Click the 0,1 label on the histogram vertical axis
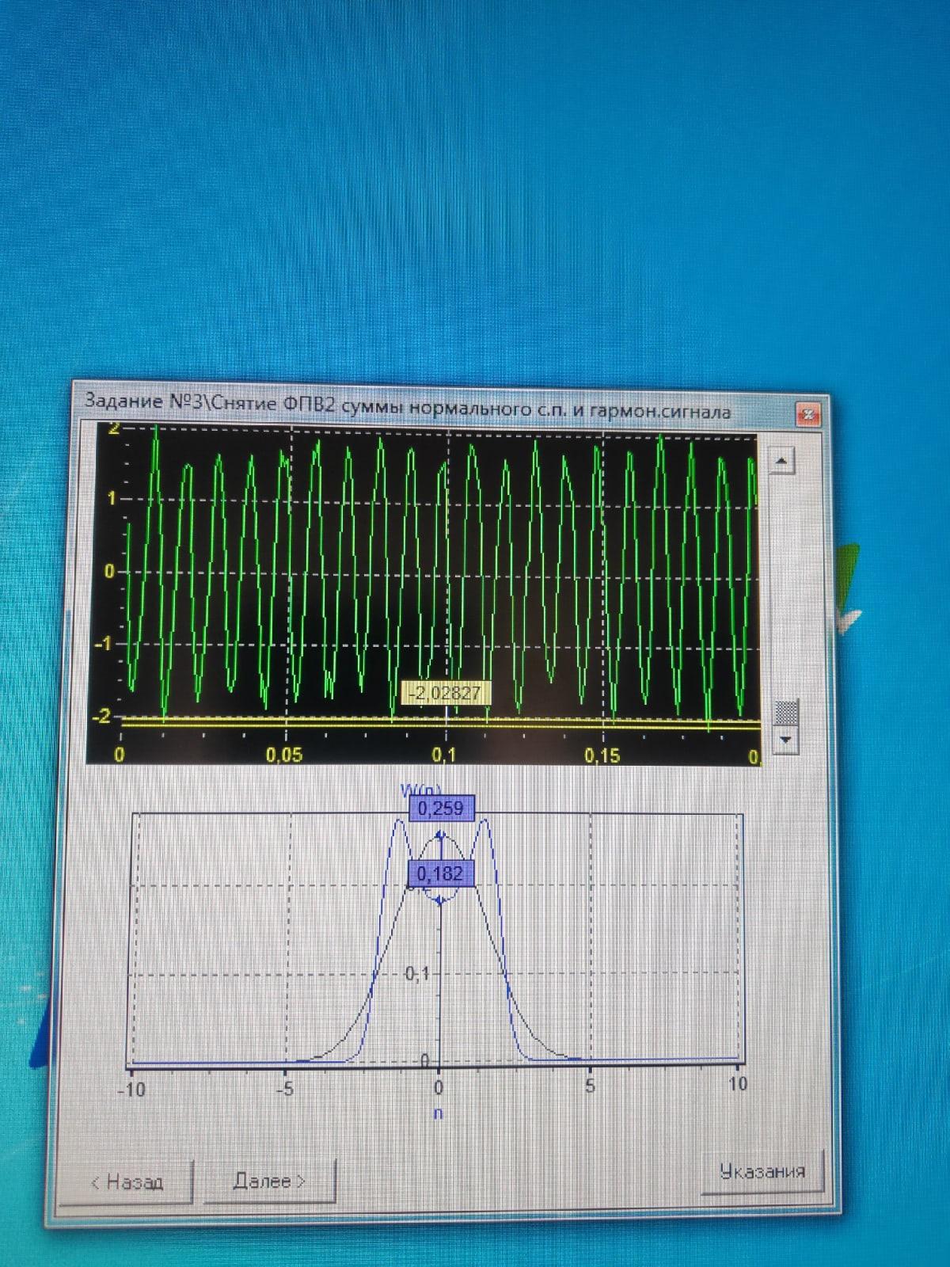This screenshot has height=1267, width=950. click(x=417, y=973)
